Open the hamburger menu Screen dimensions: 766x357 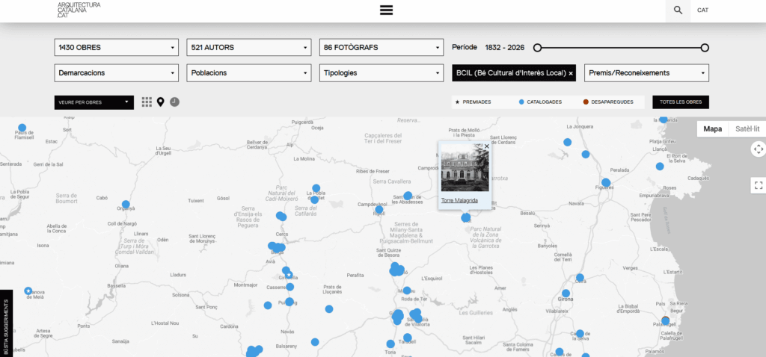[386, 10]
